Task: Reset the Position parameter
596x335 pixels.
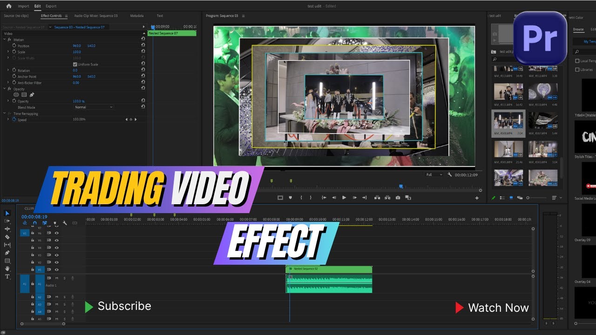Action: click(143, 46)
